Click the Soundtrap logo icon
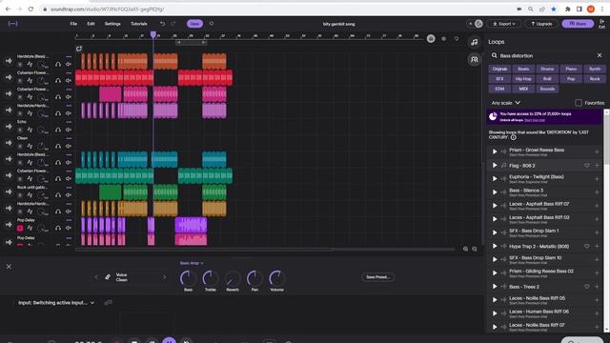The width and height of the screenshot is (610, 343). click(12, 24)
